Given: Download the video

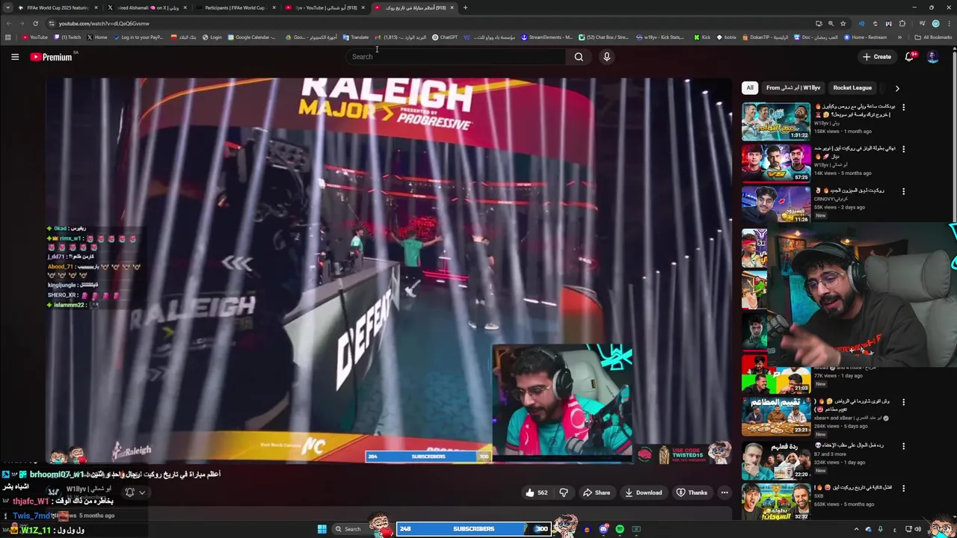Looking at the screenshot, I should pyautogui.click(x=644, y=492).
